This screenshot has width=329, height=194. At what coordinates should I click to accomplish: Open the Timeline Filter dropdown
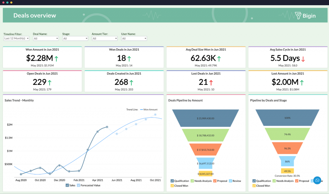click(x=16, y=38)
